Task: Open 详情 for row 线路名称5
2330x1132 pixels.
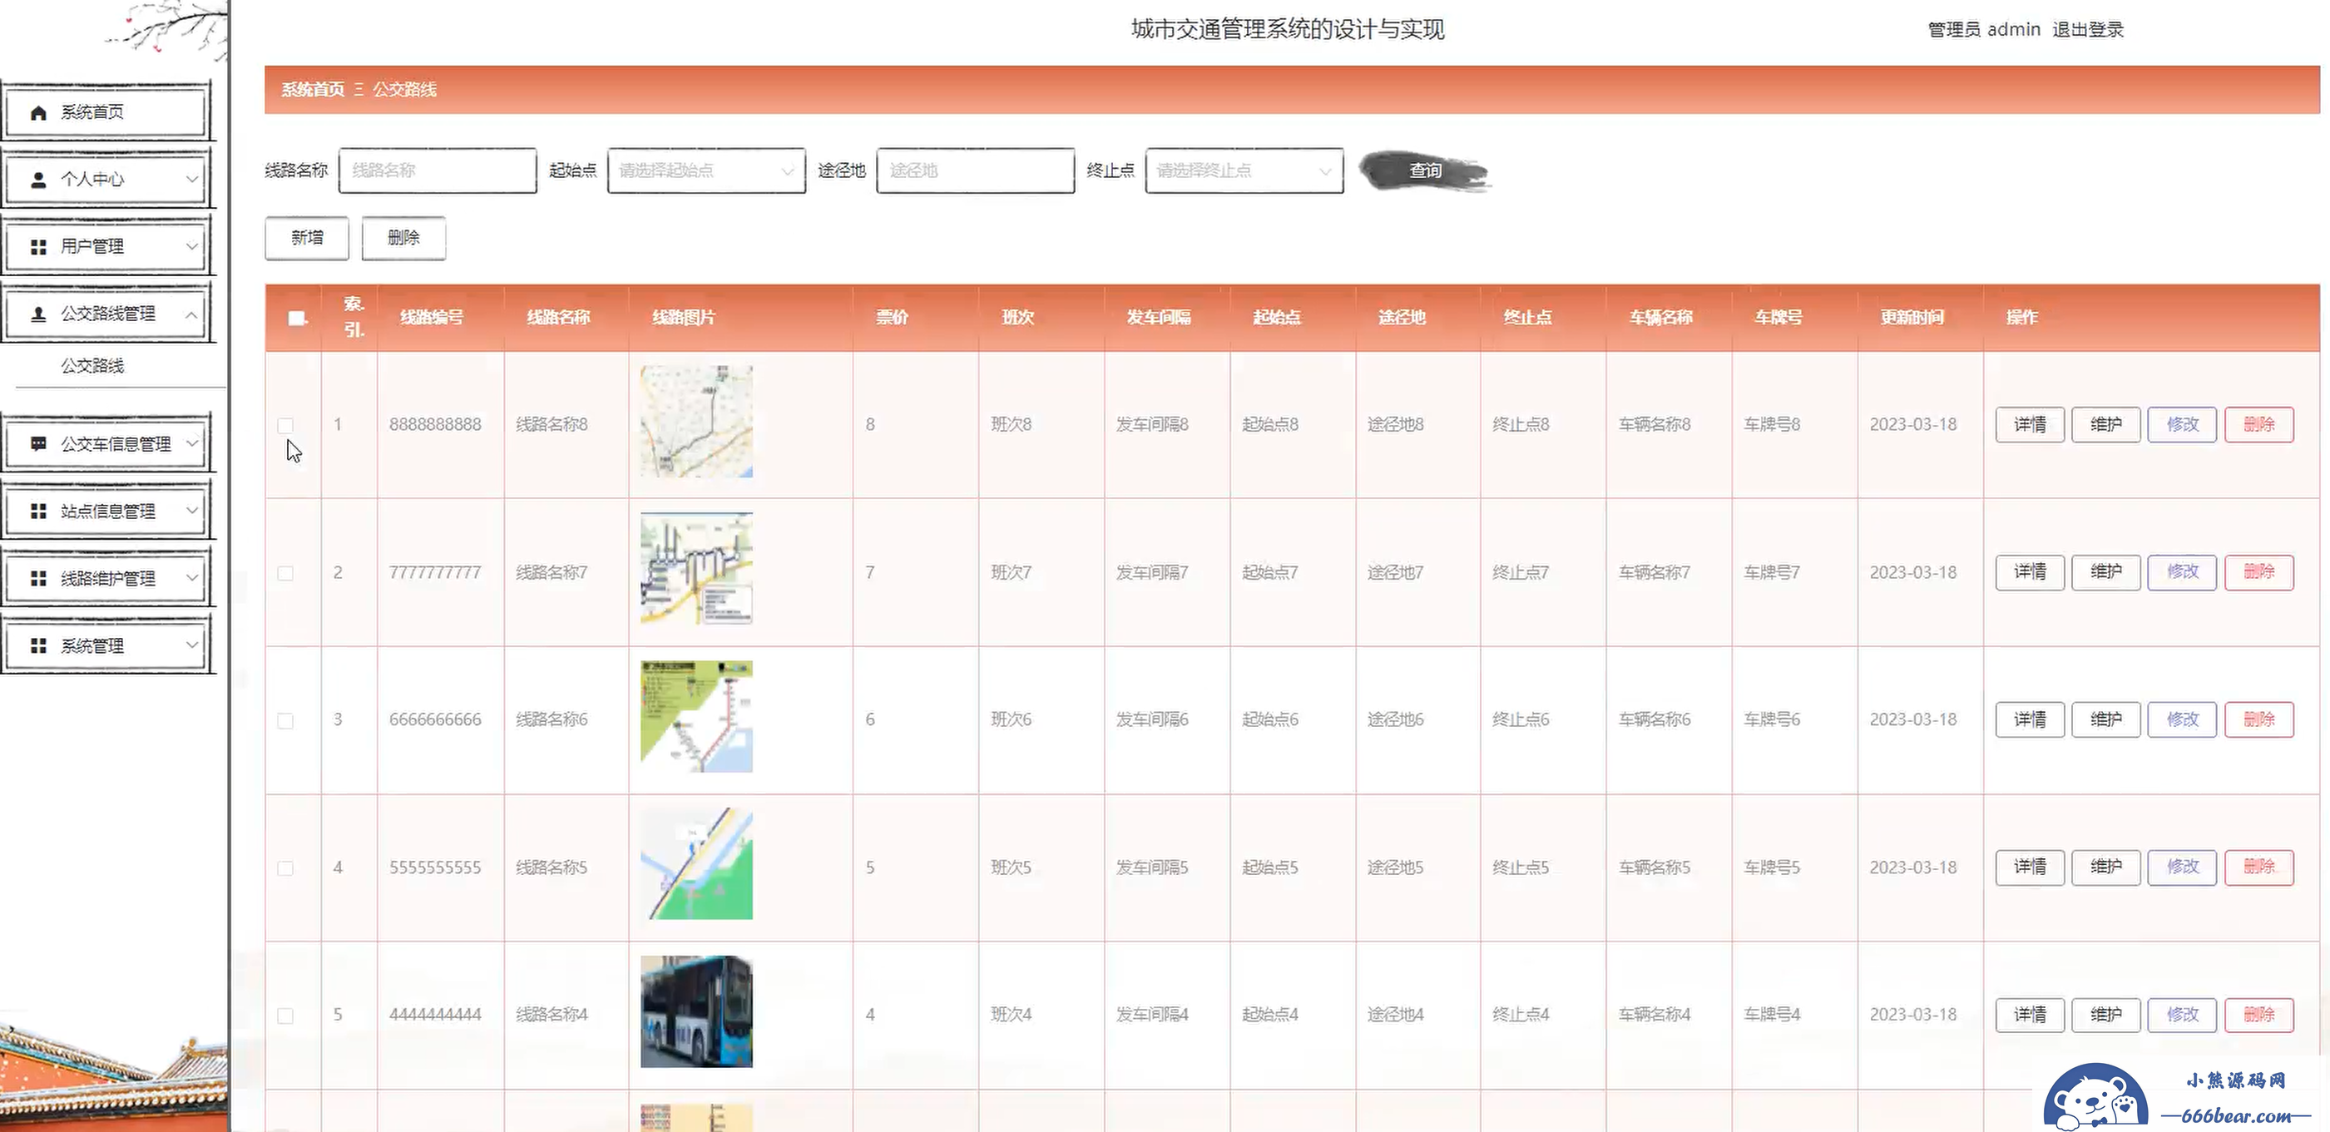Action: click(x=2030, y=867)
